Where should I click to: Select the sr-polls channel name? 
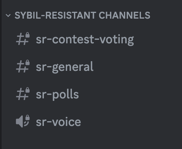point(57,94)
